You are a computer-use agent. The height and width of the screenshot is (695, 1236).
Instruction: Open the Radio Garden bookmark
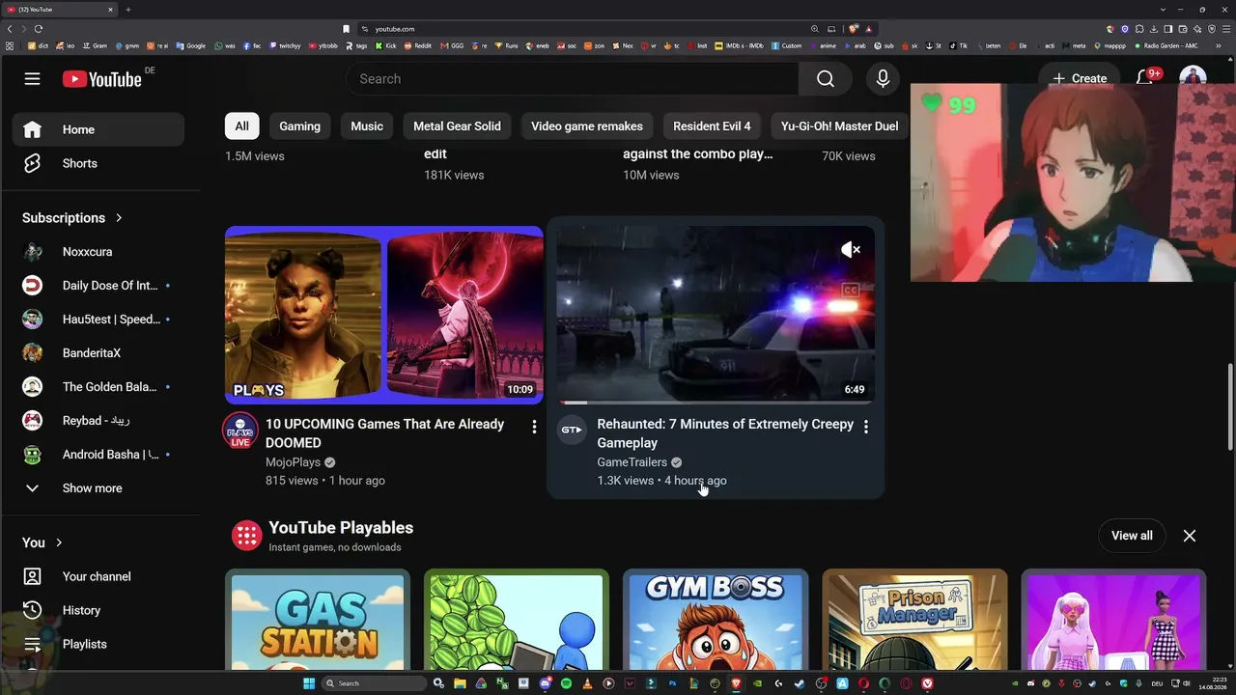click(x=1166, y=45)
